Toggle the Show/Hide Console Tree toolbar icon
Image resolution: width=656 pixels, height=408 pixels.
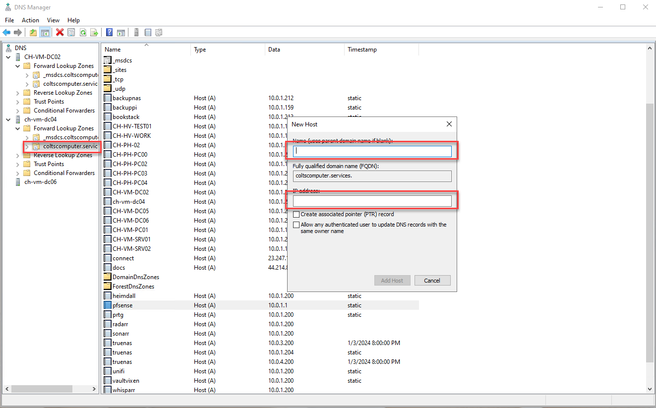click(45, 32)
